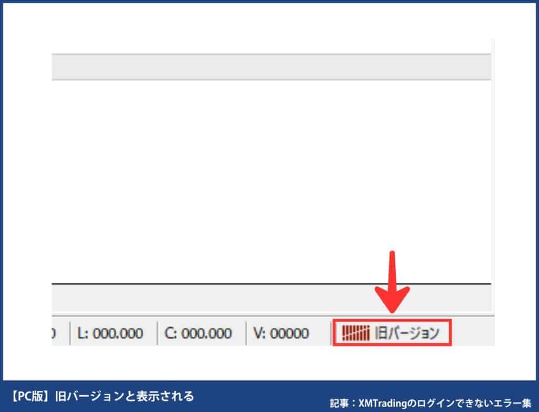Click the 旧バージョン status text
Screen dimensions: 539x412
coord(407,333)
